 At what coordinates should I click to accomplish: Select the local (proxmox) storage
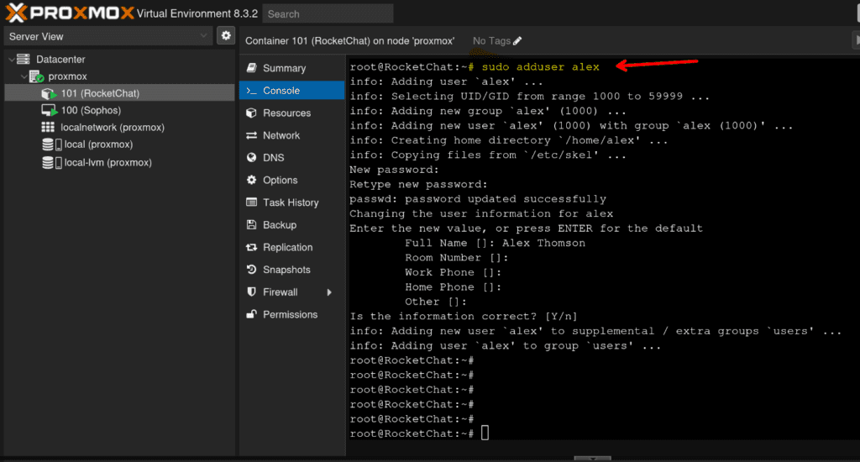[x=98, y=144]
